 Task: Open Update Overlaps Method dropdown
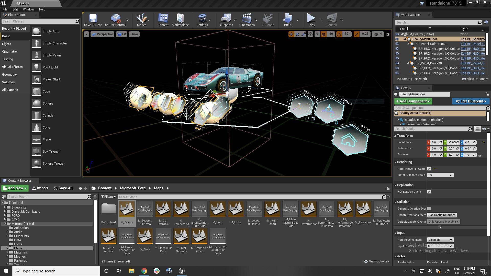[x=442, y=215]
